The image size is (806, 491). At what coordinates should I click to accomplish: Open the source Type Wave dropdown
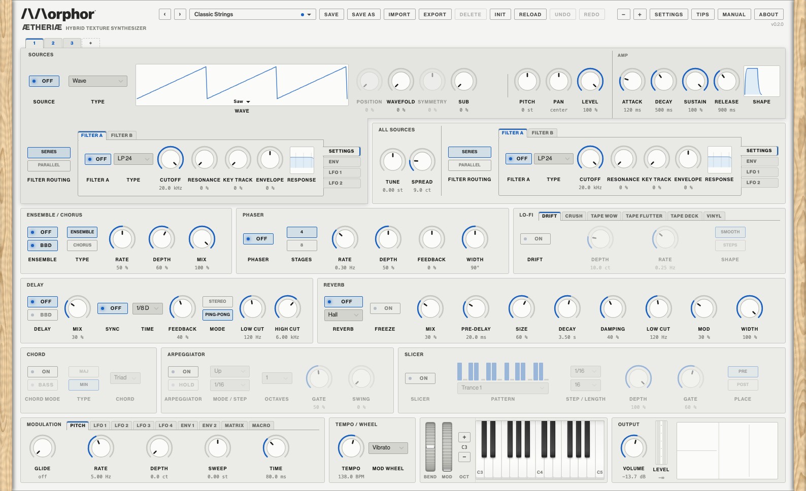pyautogui.click(x=97, y=81)
